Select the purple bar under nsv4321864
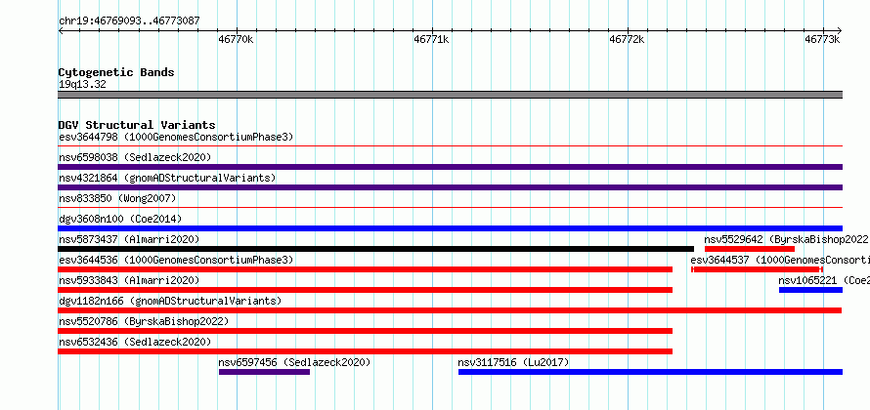This screenshot has height=410, width=870. tap(451, 187)
